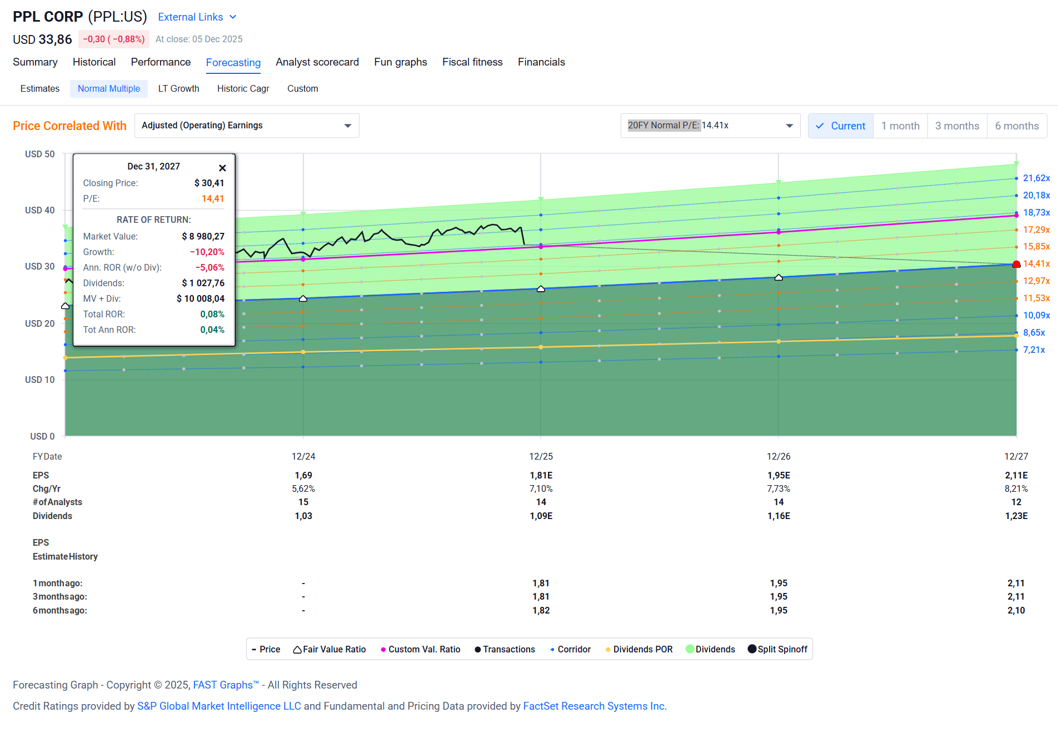Click the Split Spinoff legend icon

pyautogui.click(x=751, y=649)
